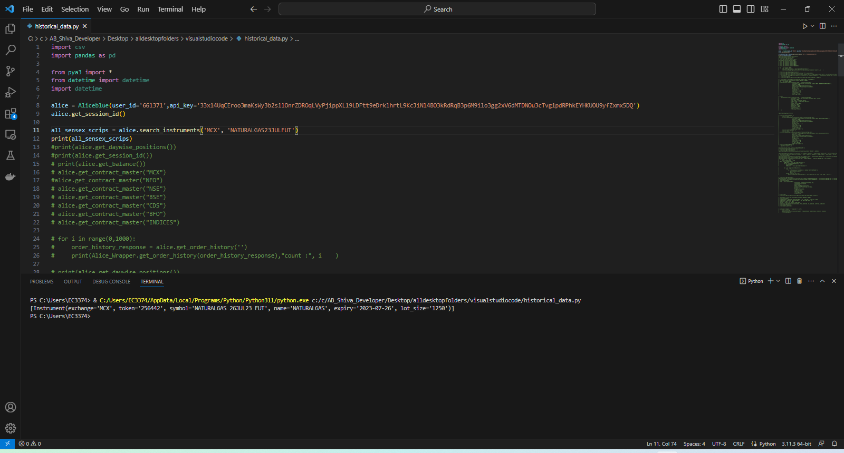Change indentation from Spaces: 4
The width and height of the screenshot is (844, 453).
pos(694,444)
